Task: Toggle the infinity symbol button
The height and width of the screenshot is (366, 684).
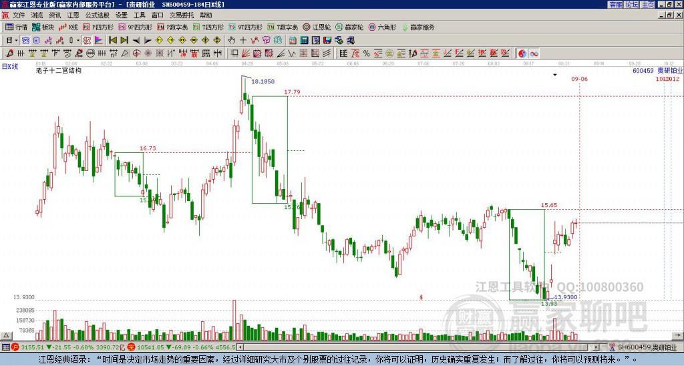Action: click(534, 53)
